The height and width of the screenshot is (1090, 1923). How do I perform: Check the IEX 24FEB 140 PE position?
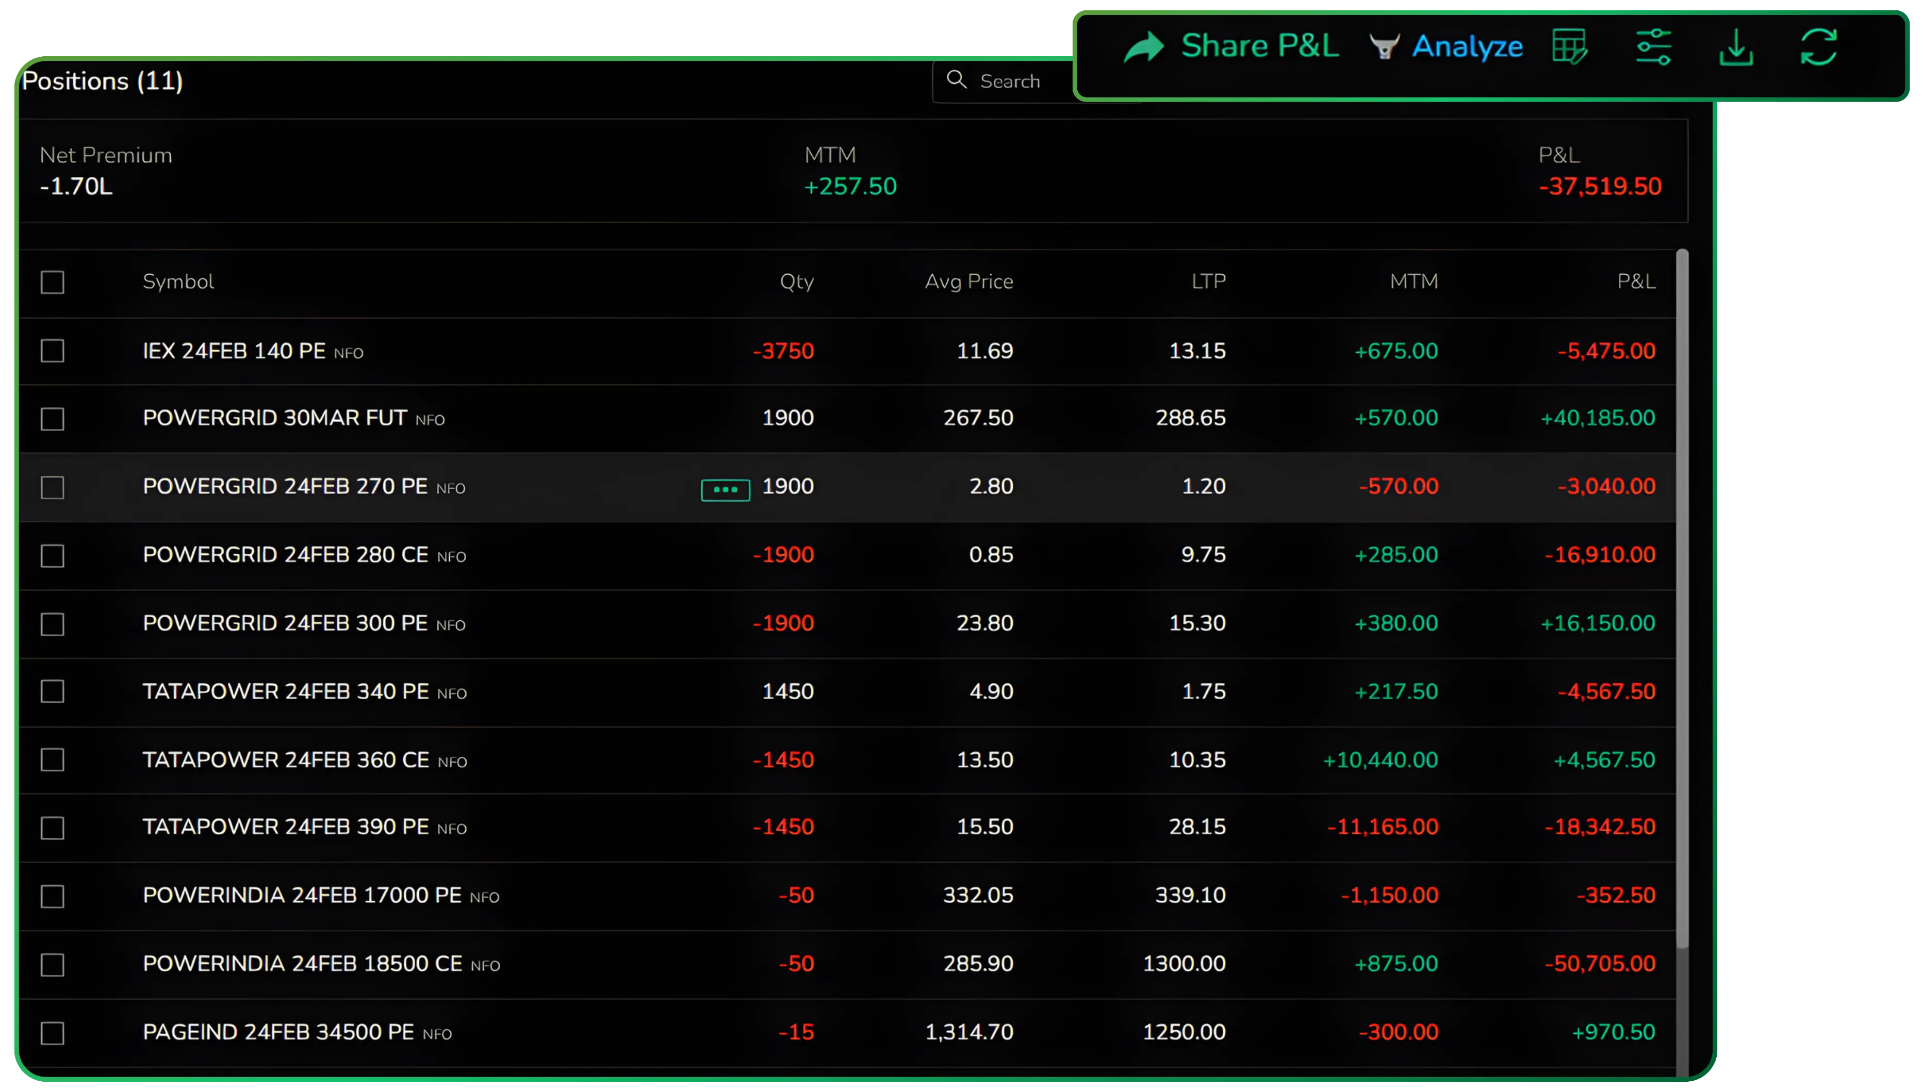point(52,351)
